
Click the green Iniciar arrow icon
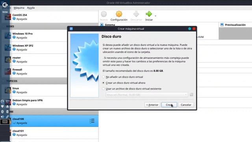[149, 14]
